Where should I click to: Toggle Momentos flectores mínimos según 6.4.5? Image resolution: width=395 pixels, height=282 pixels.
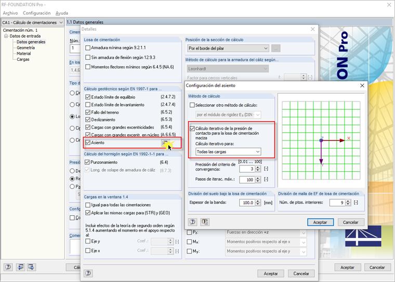88,67
